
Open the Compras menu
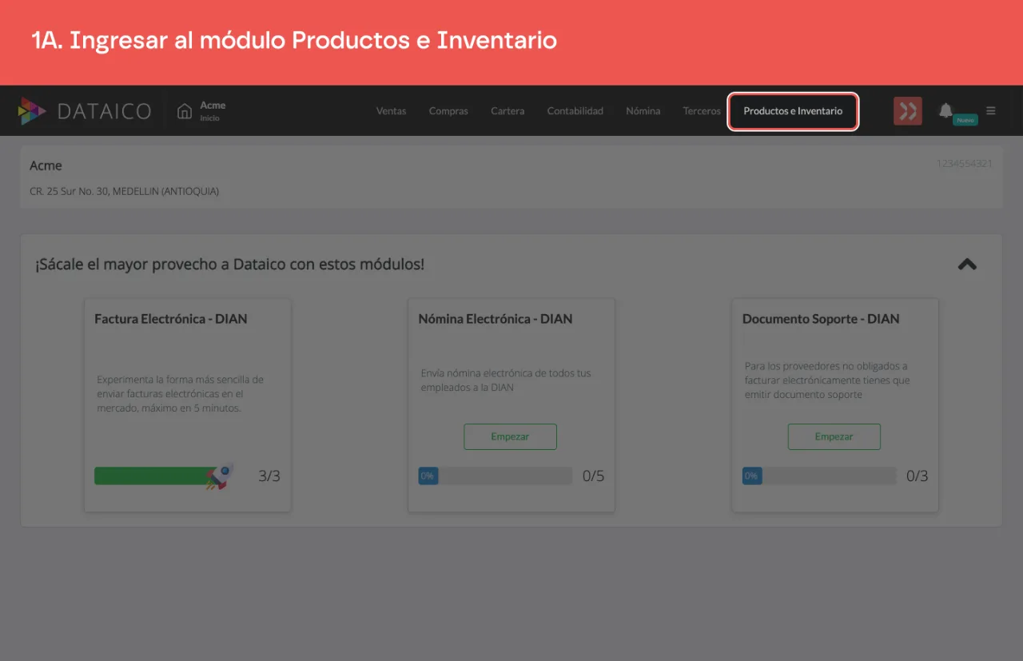tap(448, 111)
